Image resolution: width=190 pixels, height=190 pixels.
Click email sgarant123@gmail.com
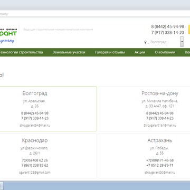(35, 173)
